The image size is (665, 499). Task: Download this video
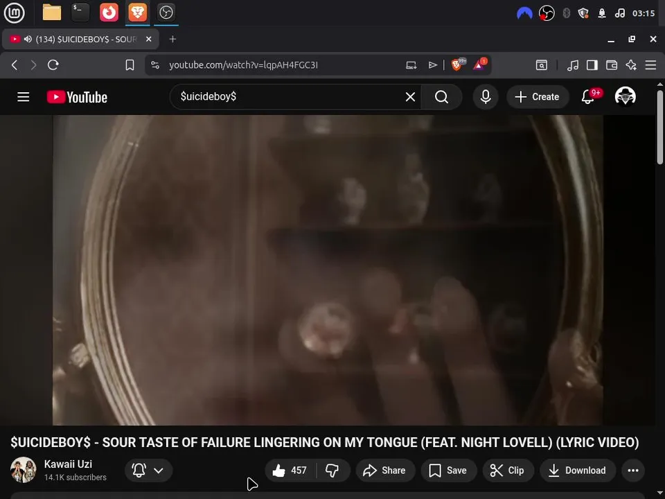point(578,470)
